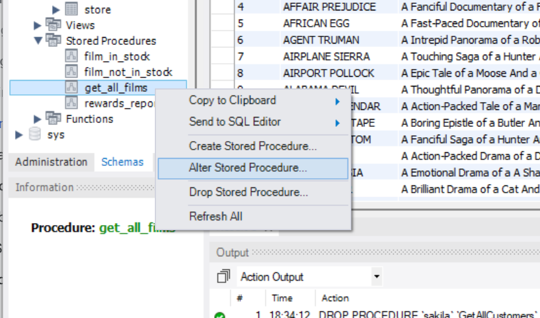Collapse the Stored Procedures node
Image resolution: width=540 pixels, height=318 pixels.
pyautogui.click(x=38, y=40)
